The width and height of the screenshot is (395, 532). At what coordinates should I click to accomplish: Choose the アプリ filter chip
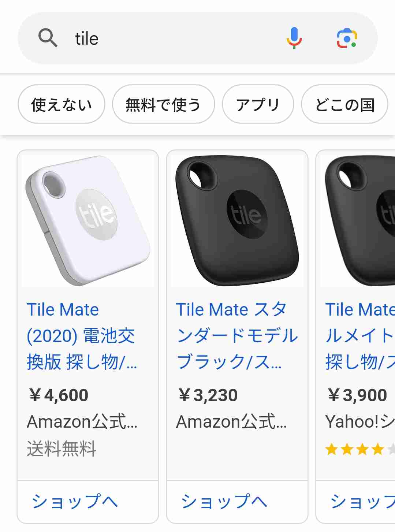tap(258, 104)
